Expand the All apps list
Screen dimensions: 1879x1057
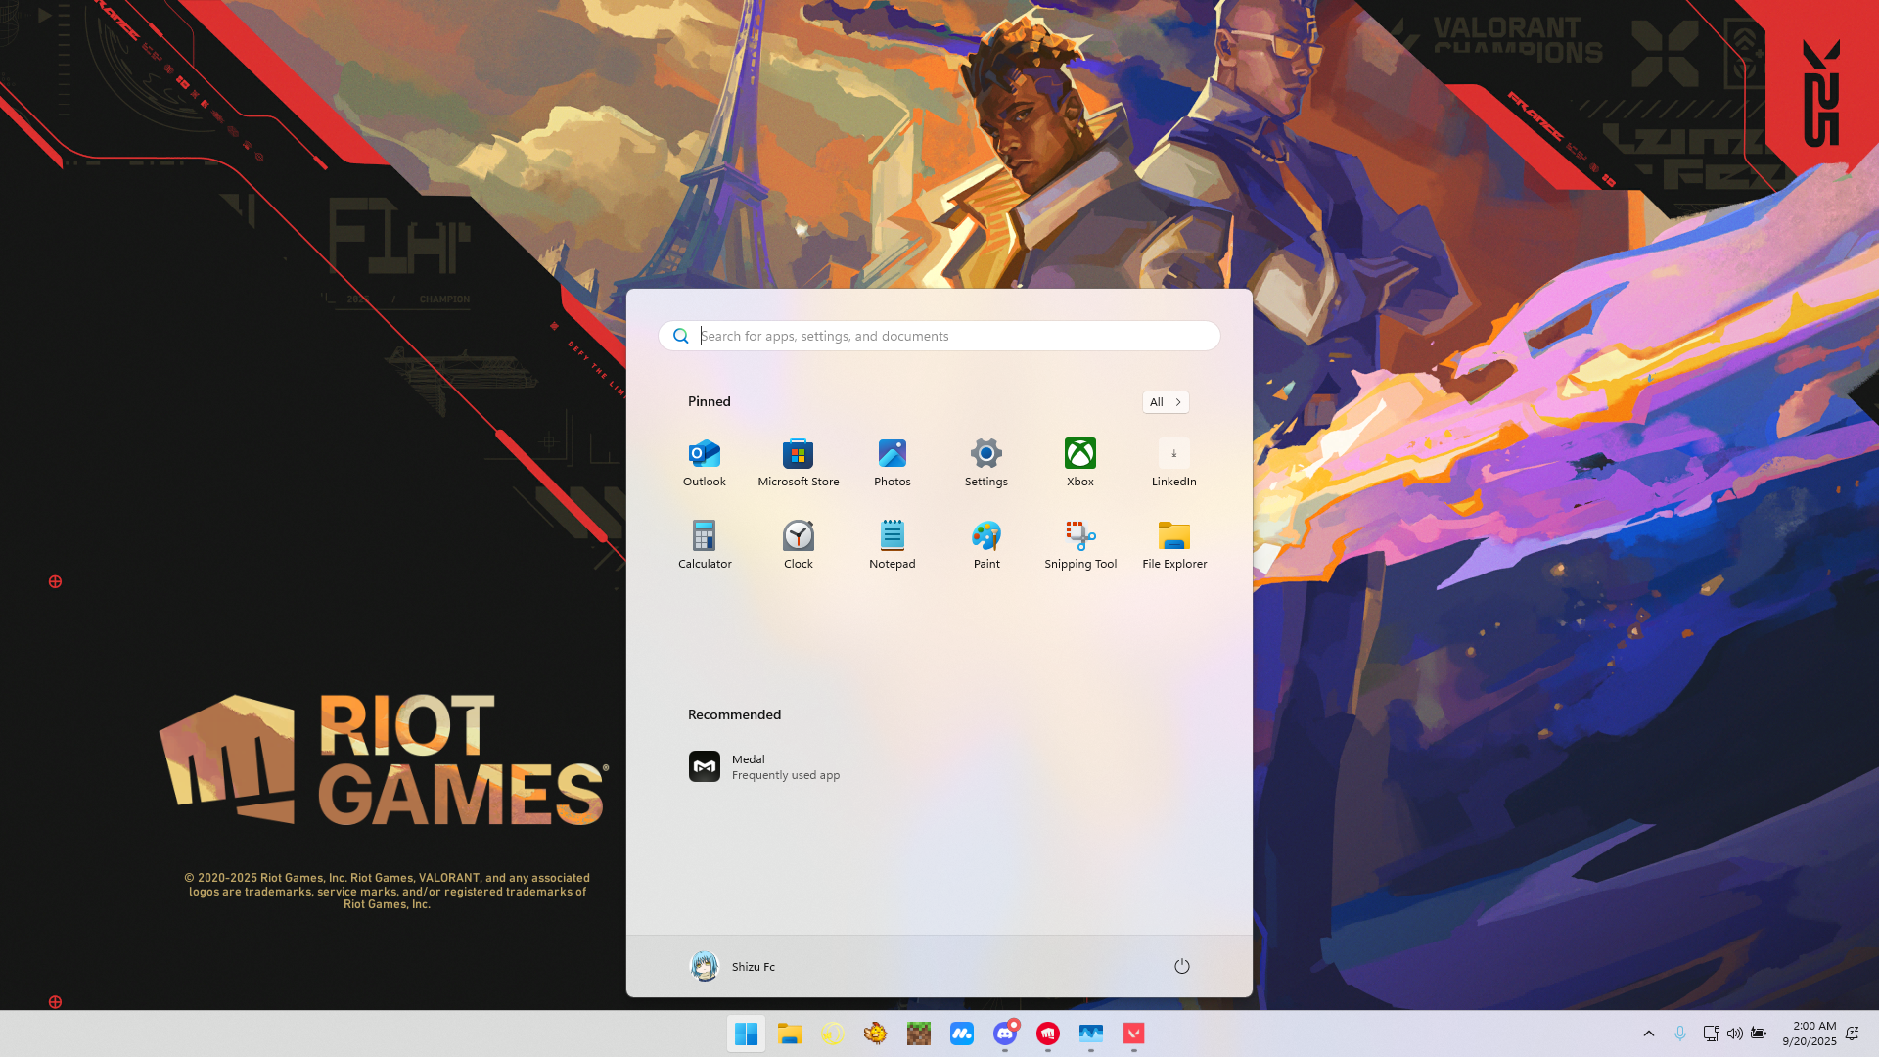(x=1165, y=402)
